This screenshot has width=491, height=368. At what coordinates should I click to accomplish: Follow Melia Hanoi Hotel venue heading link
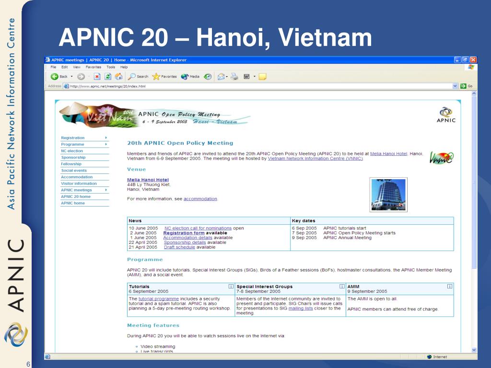148,180
